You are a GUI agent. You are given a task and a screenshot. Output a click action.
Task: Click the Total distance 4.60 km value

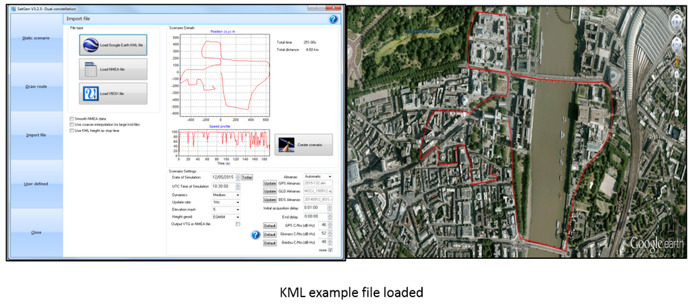tap(312, 50)
